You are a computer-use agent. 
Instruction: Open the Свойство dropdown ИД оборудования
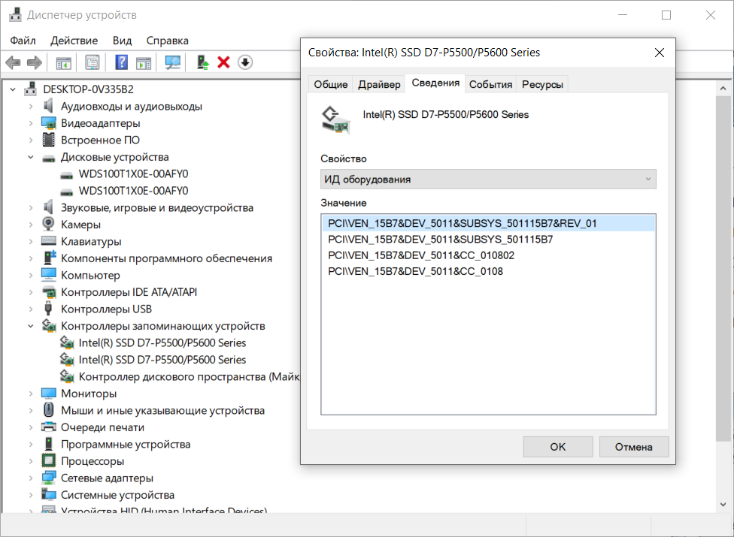click(488, 180)
